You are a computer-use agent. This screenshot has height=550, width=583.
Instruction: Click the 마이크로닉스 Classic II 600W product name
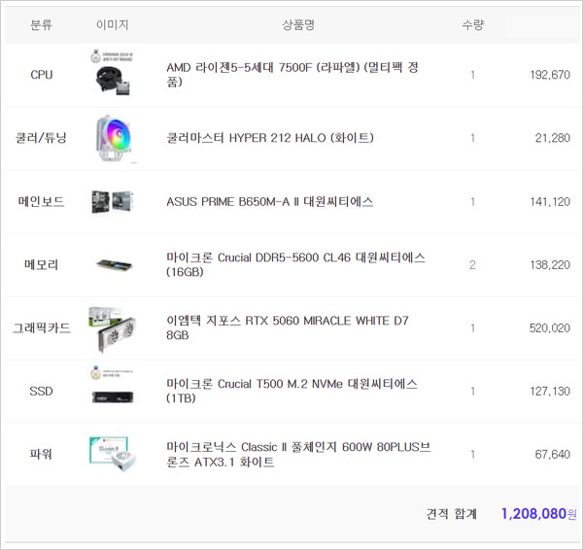coord(298,454)
